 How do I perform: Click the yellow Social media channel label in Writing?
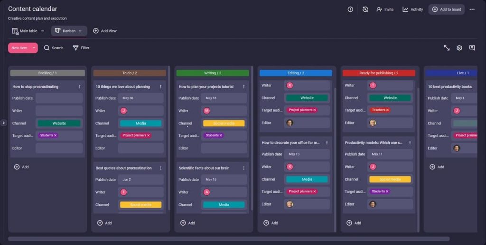[224, 123]
